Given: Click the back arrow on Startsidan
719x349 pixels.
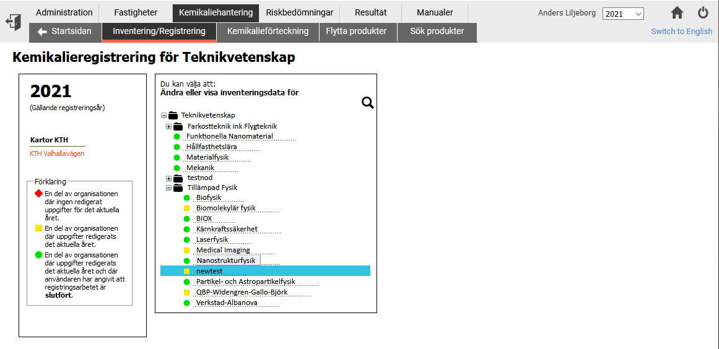Looking at the screenshot, I should 42,32.
